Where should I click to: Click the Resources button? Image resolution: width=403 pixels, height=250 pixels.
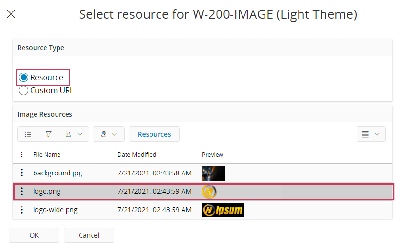pos(154,134)
